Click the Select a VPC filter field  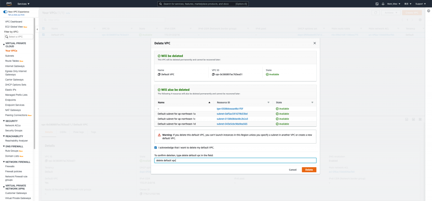[19, 37]
